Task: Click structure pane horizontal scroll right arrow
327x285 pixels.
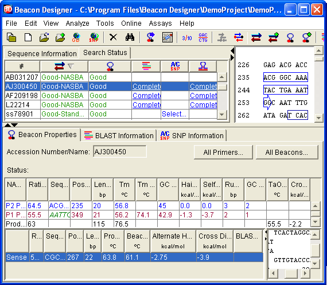Action: tap(306, 273)
